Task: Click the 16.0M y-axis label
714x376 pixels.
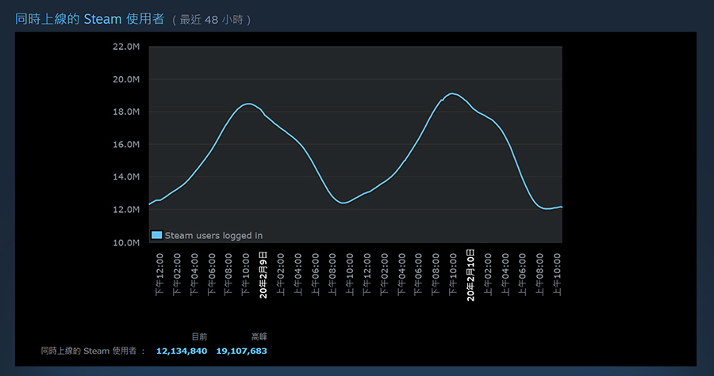Action: 126,144
